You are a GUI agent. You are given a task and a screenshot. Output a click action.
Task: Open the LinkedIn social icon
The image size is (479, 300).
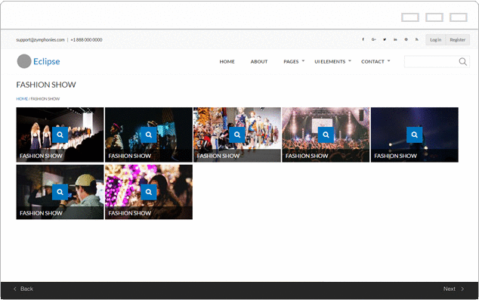tap(395, 39)
